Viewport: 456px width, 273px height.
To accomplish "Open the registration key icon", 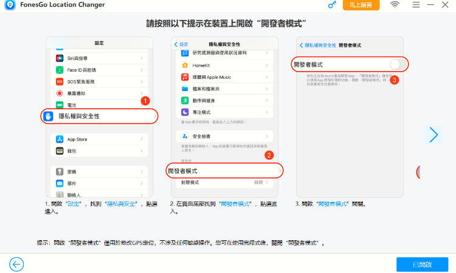I will (332, 5).
